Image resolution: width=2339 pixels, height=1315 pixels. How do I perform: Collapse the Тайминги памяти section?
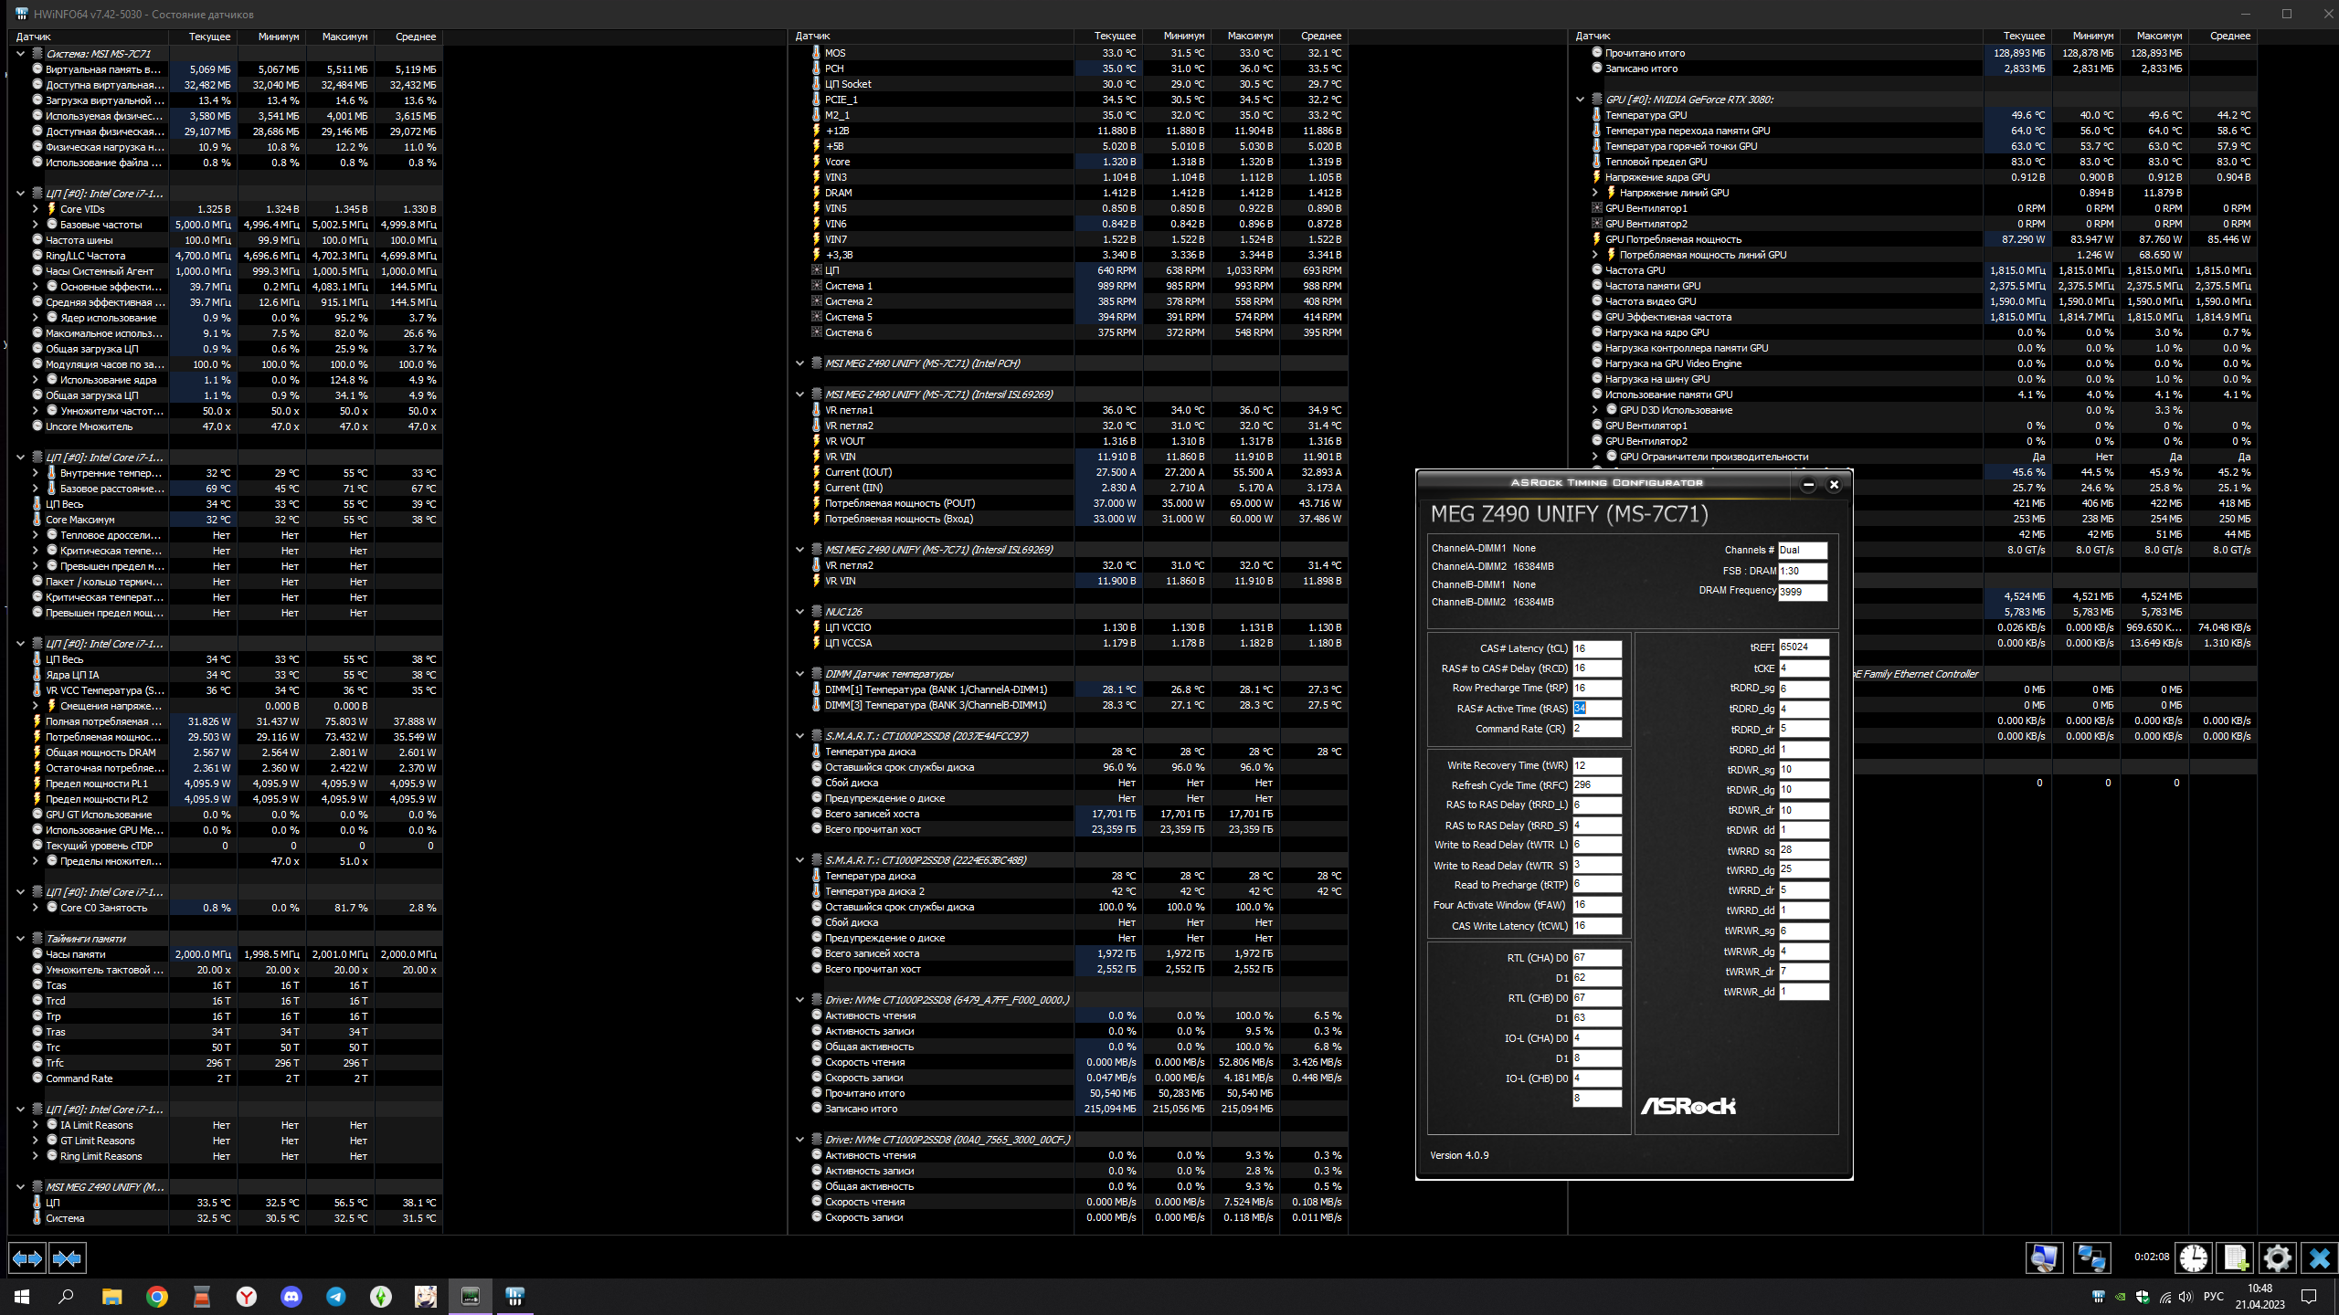coord(20,939)
